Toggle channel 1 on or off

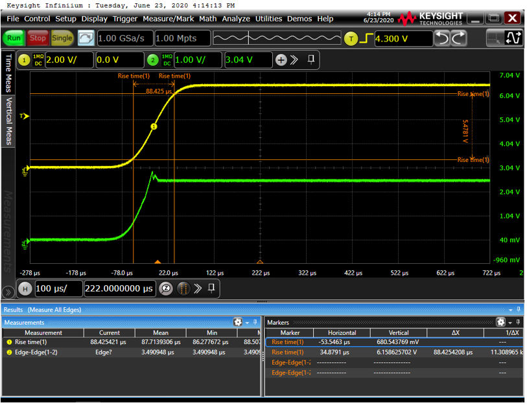(x=24, y=59)
